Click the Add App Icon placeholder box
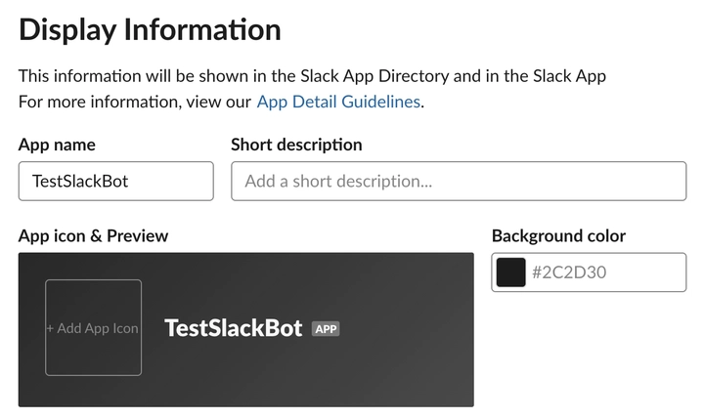 coord(94,327)
